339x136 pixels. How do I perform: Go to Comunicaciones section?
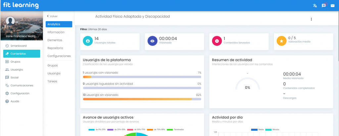[22, 85]
